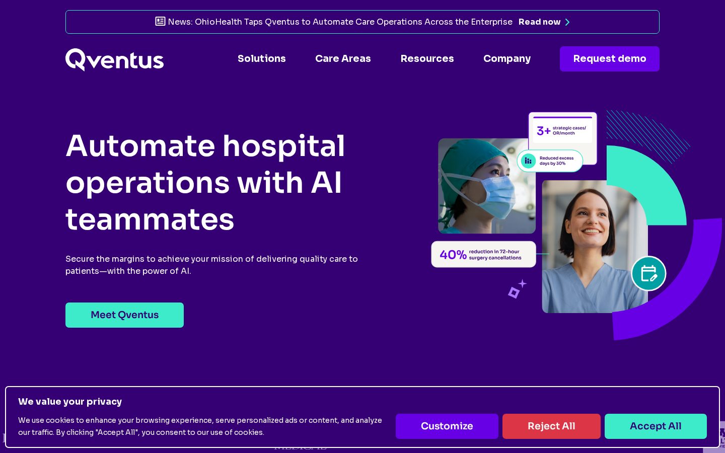
Task: Open the Solutions menu
Action: coord(262,58)
